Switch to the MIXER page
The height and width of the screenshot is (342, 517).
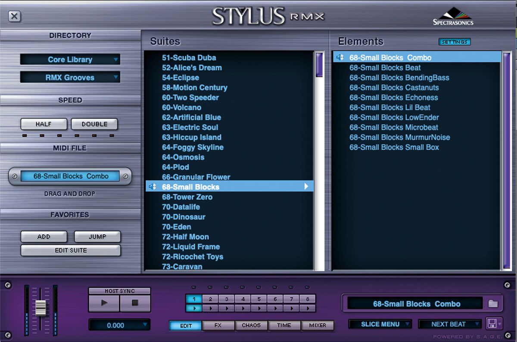pos(318,326)
